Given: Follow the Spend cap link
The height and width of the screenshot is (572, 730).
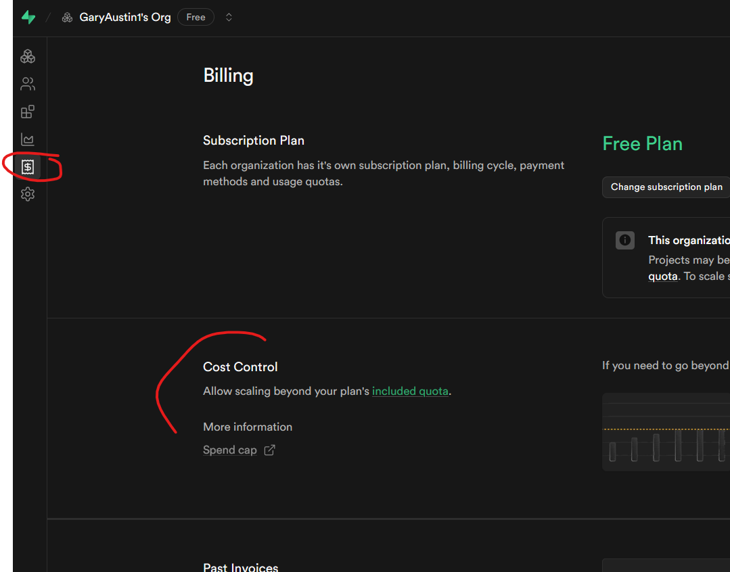Looking at the screenshot, I should (x=230, y=450).
